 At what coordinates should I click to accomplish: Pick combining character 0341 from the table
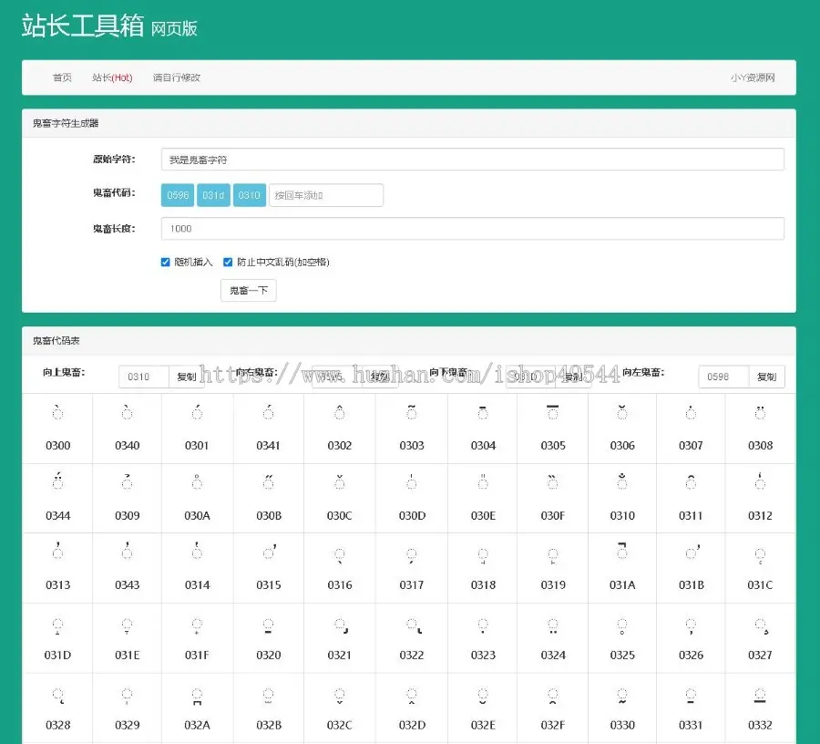269,427
